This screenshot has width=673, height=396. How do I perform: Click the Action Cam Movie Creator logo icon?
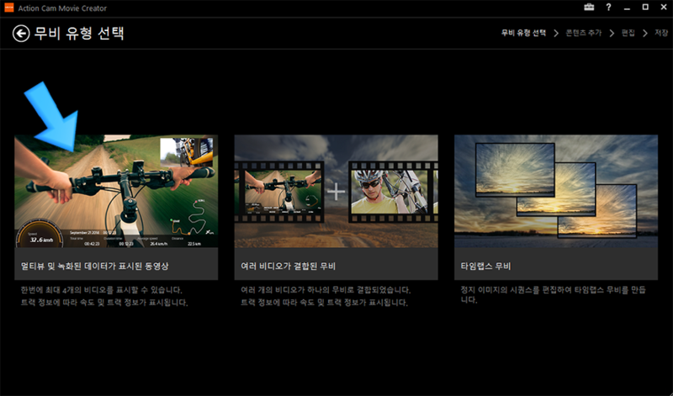point(8,8)
